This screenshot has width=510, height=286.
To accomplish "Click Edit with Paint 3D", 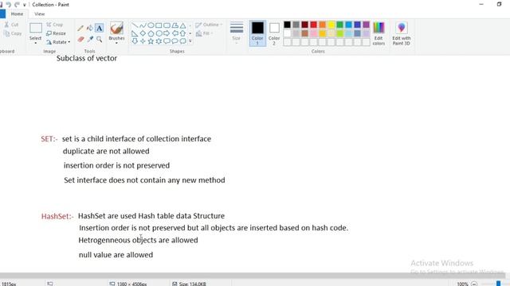I will click(x=402, y=33).
